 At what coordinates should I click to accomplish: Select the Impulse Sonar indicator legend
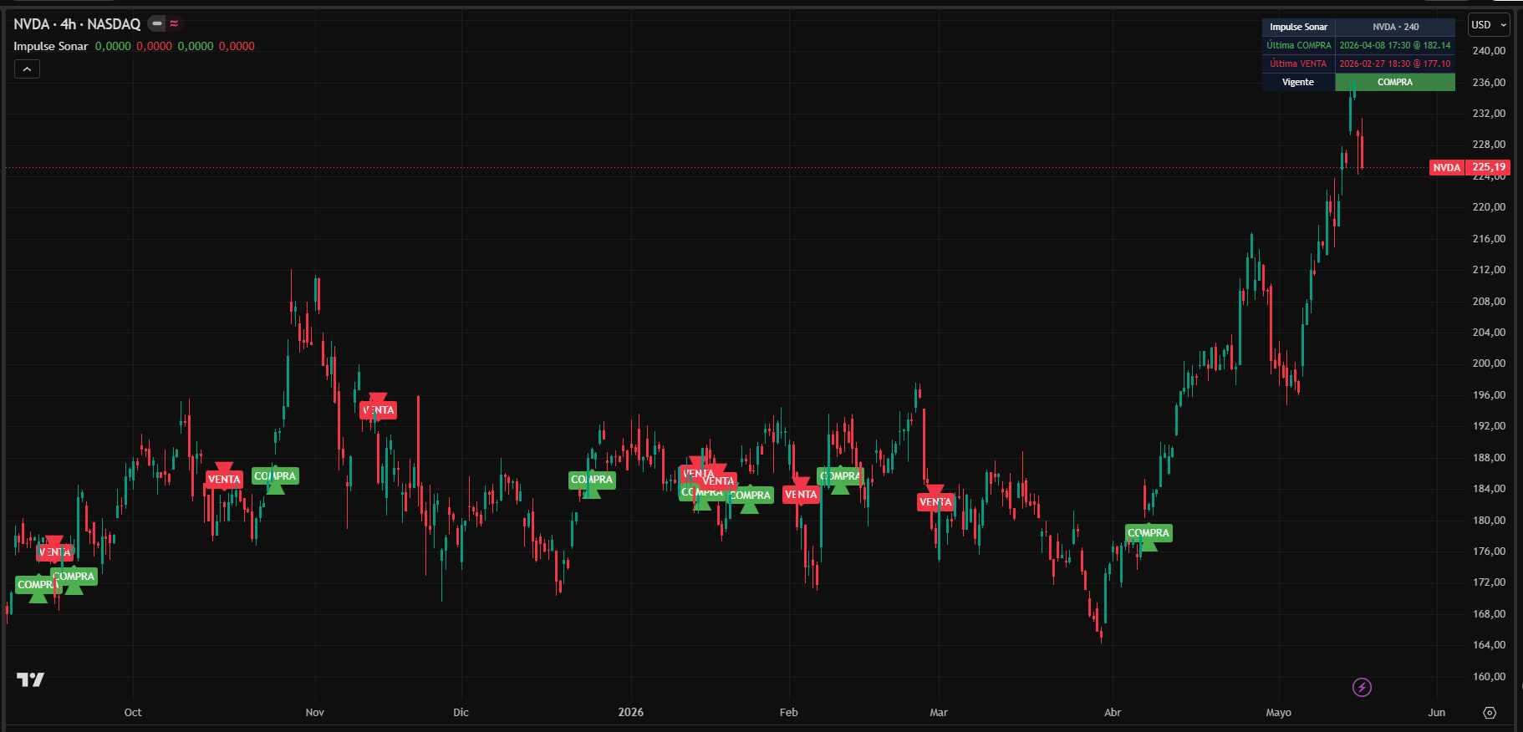point(50,46)
